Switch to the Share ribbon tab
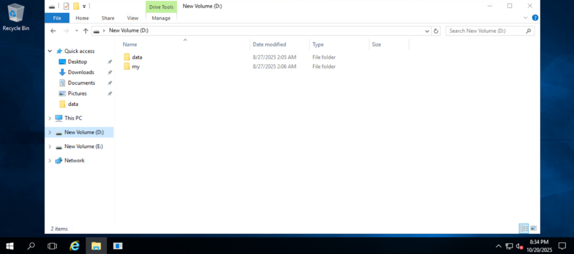This screenshot has width=574, height=254. pos(108,18)
